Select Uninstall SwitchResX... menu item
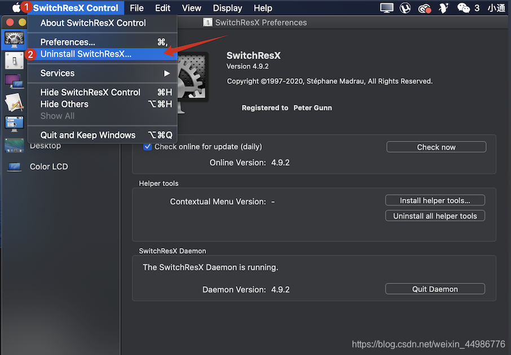Screen dimensions: 511x355 click(x=103, y=54)
